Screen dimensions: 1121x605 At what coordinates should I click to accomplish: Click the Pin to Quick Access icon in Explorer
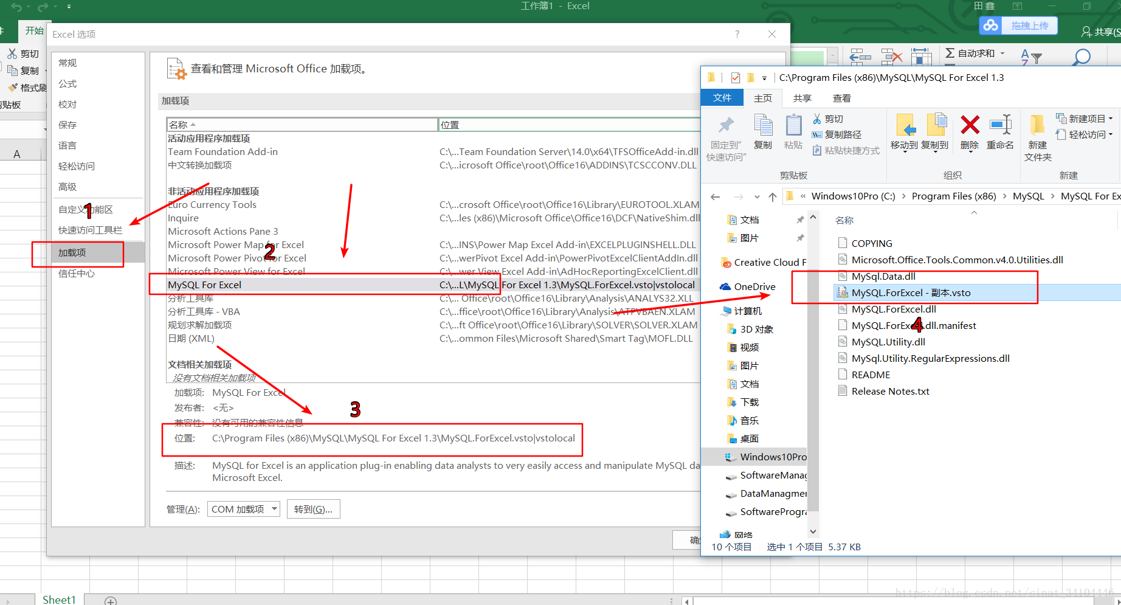point(726,125)
